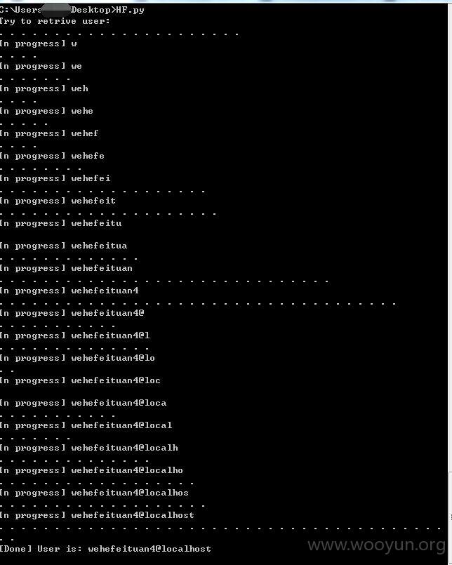452x565 pixels.
Task: Click the 'Try to retrive user:' line
Action: coord(55,21)
